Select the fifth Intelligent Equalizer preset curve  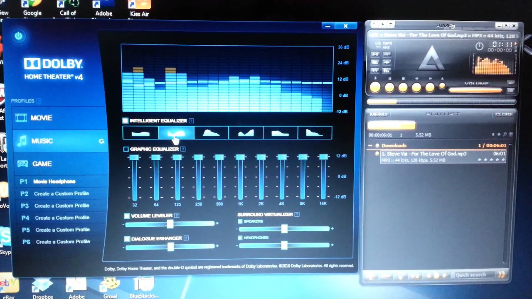coord(280,133)
